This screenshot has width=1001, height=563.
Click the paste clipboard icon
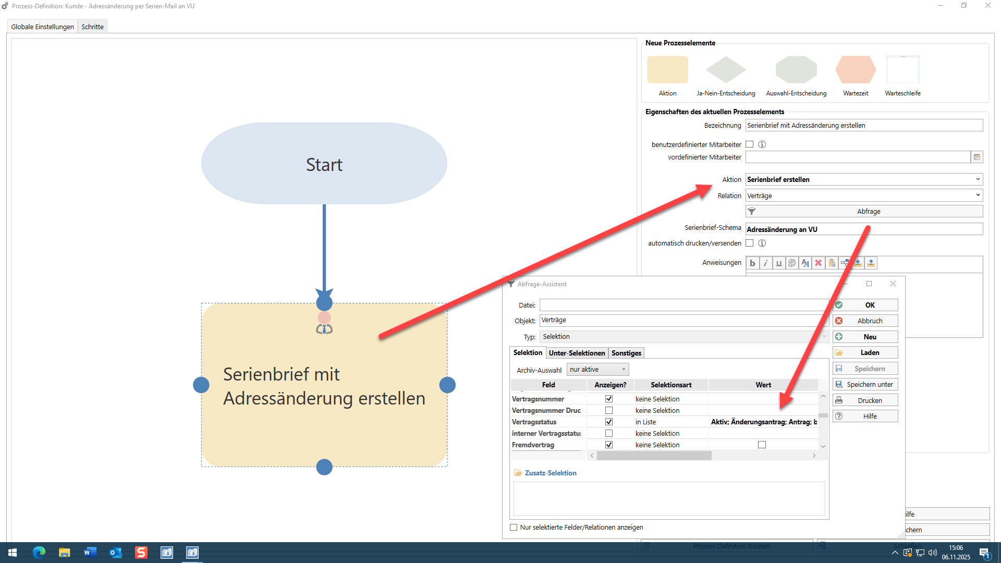832,263
